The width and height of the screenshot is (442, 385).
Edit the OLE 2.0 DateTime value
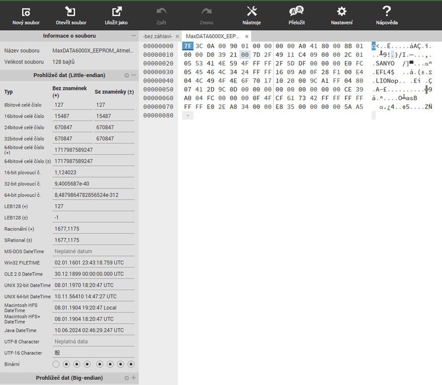coord(94,274)
